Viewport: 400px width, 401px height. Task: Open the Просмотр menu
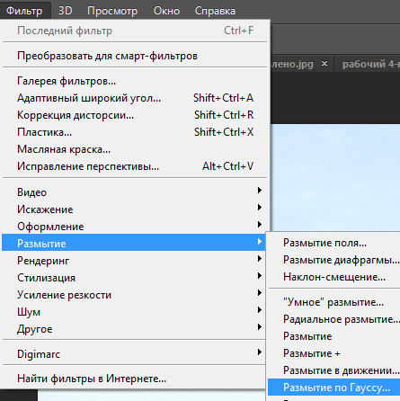point(112,11)
